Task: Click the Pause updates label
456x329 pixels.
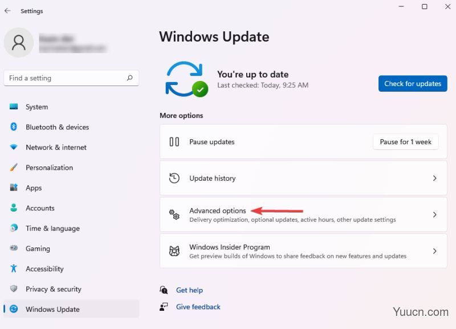Action: point(211,141)
